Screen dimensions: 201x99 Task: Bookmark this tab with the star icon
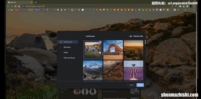176,6
